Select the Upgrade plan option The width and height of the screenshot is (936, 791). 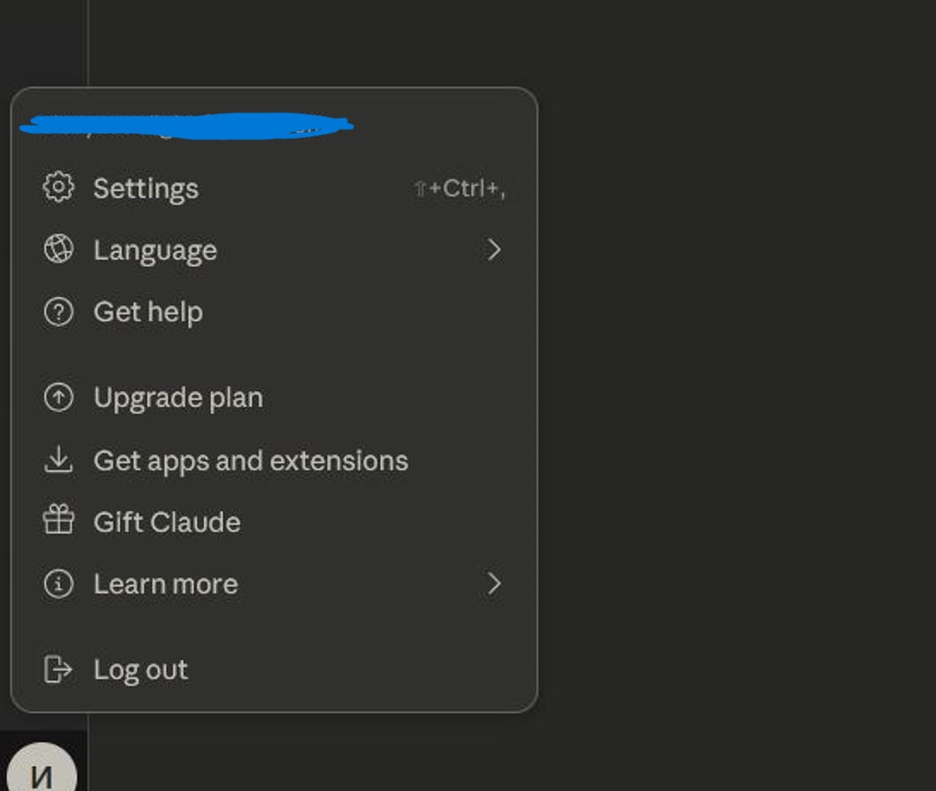[179, 398]
